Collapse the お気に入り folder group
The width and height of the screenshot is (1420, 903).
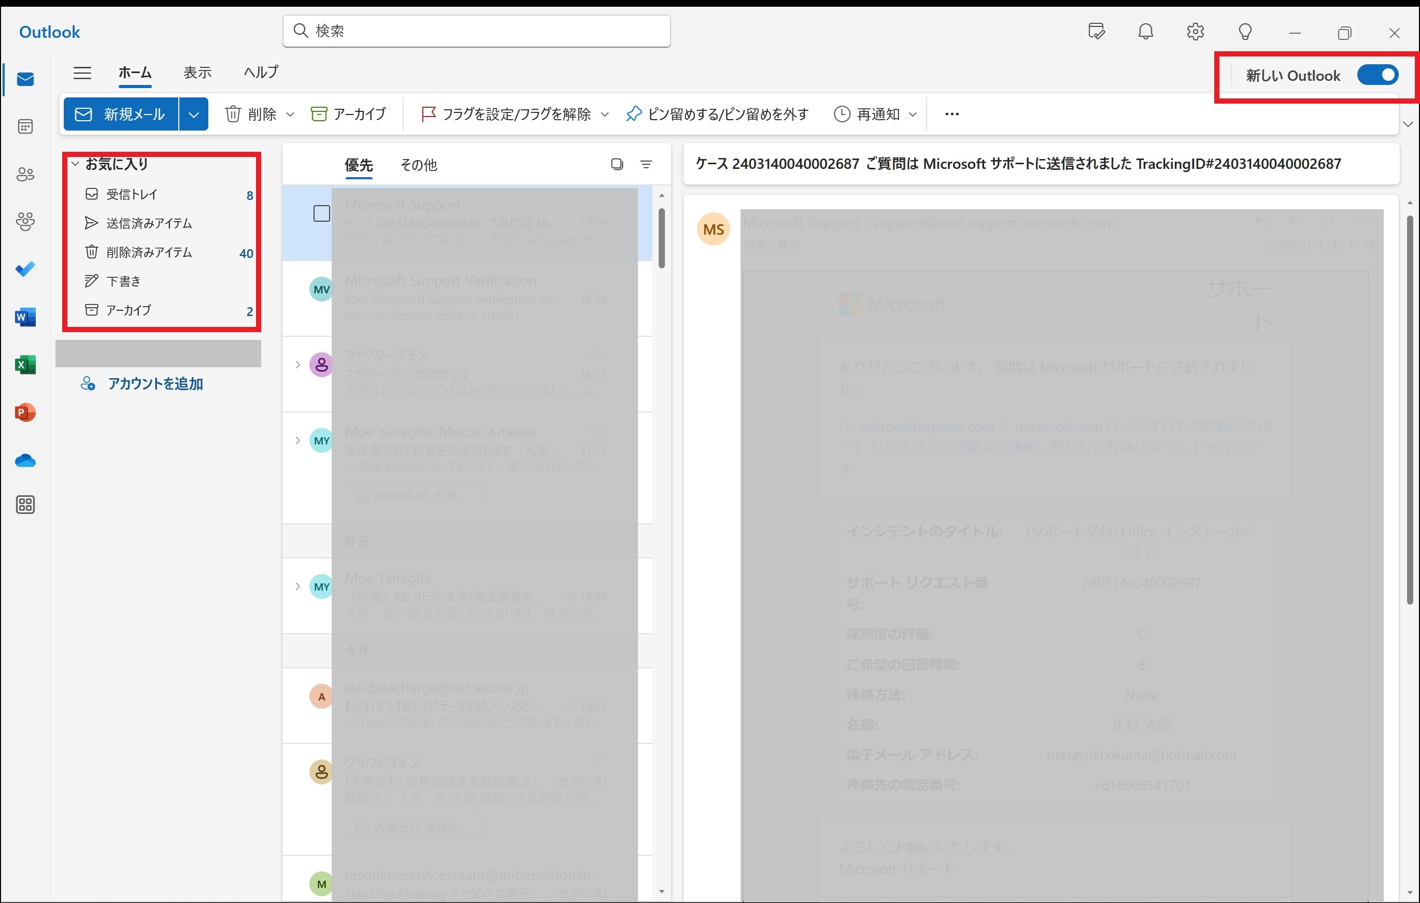pyautogui.click(x=76, y=164)
